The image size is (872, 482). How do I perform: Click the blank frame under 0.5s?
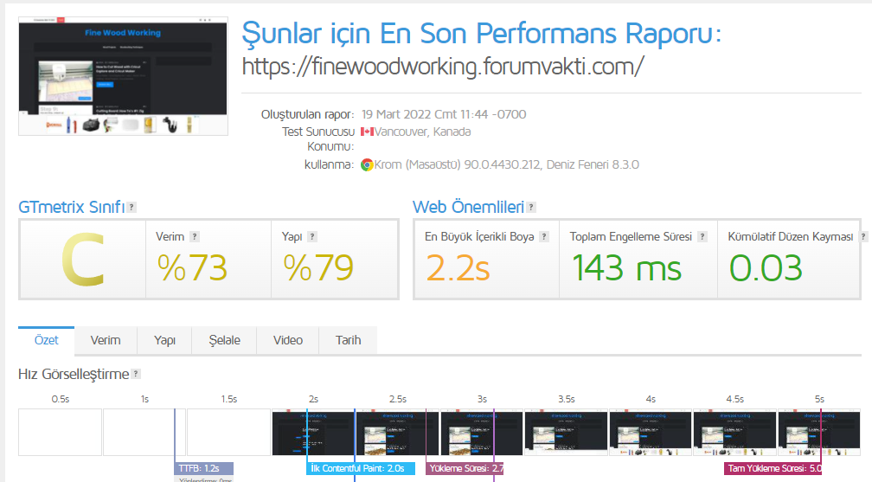tap(60, 433)
